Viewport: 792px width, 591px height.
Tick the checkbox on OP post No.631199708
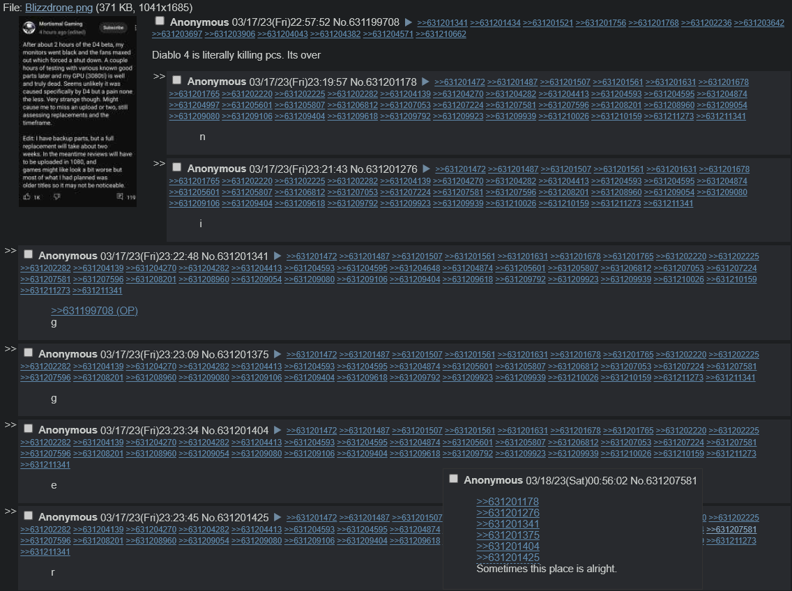click(x=160, y=21)
